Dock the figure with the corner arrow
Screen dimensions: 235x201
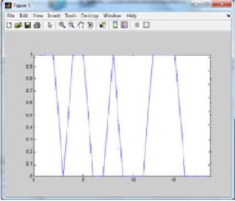tap(228, 15)
